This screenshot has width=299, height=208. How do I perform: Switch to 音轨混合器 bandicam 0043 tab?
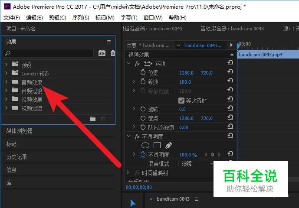click(x=232, y=29)
